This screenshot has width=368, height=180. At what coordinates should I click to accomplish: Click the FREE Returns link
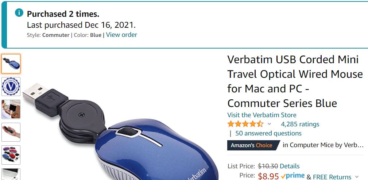click(x=332, y=177)
